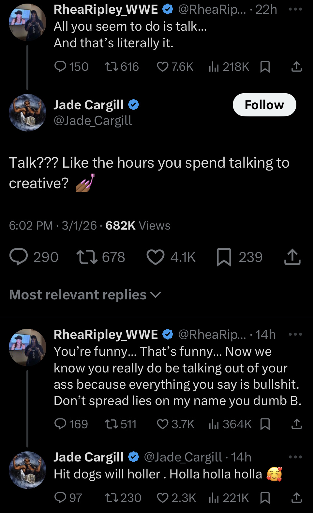The height and width of the screenshot is (513, 313).
Task: Open Rhea Ripley's profile picture at top
Action: tap(27, 22)
